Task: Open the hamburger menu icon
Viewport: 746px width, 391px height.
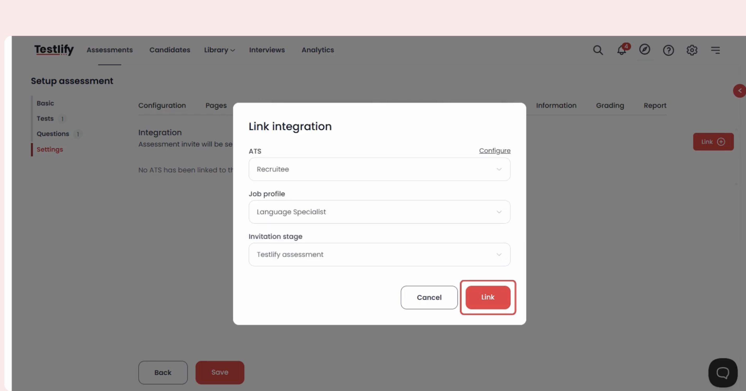Action: [x=715, y=50]
